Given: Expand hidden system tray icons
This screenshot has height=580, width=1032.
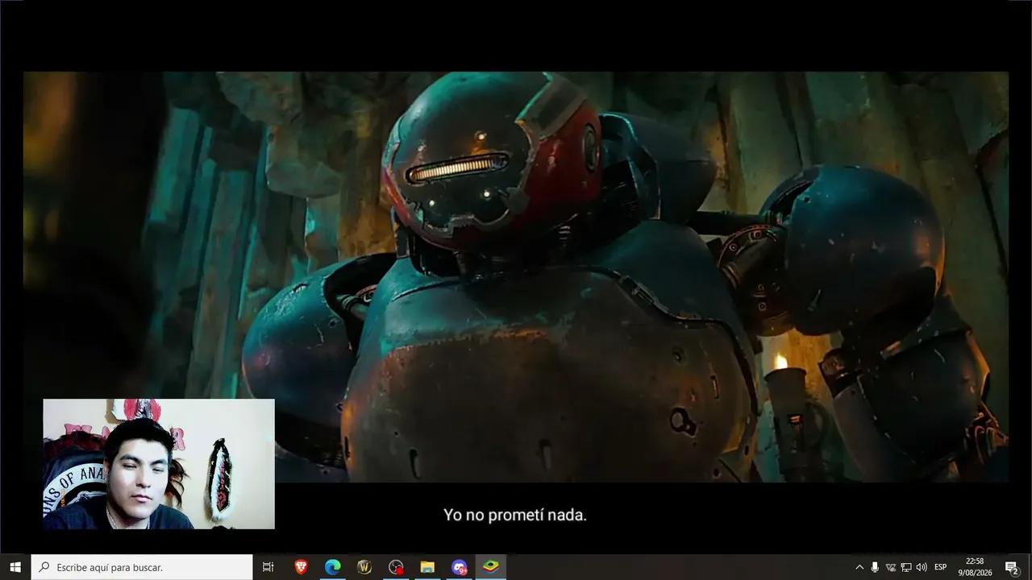Looking at the screenshot, I should (x=859, y=567).
